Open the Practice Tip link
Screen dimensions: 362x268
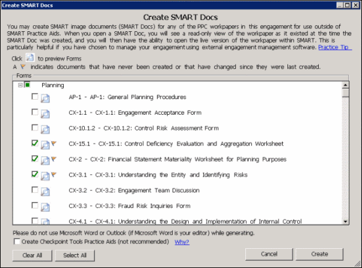coord(334,47)
